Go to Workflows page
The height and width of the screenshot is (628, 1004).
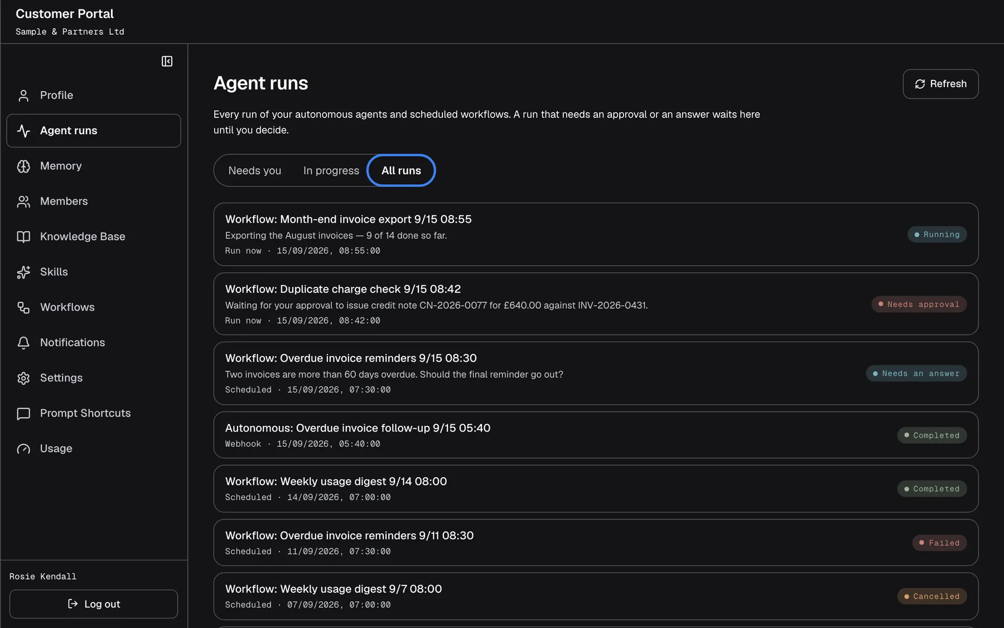coord(94,308)
